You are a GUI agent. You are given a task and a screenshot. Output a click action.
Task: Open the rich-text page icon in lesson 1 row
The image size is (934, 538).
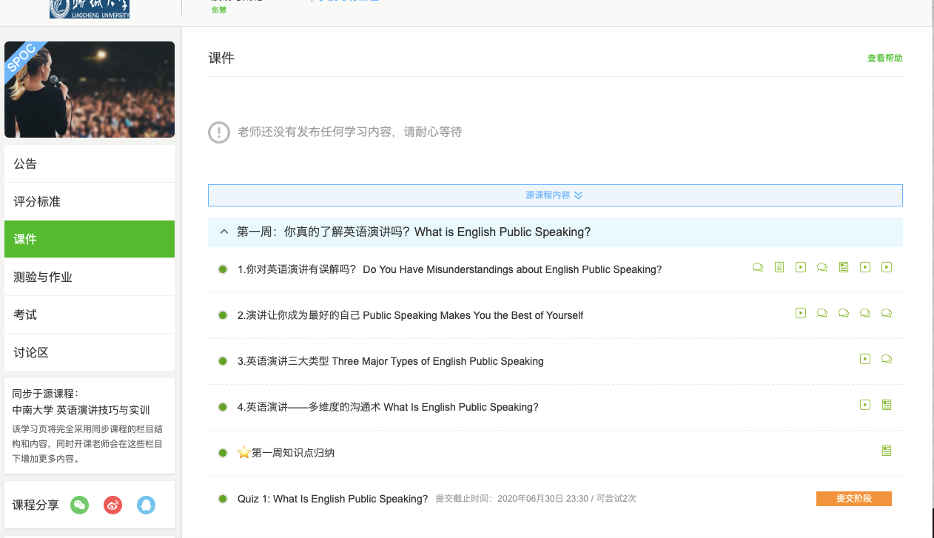pyautogui.click(x=844, y=267)
